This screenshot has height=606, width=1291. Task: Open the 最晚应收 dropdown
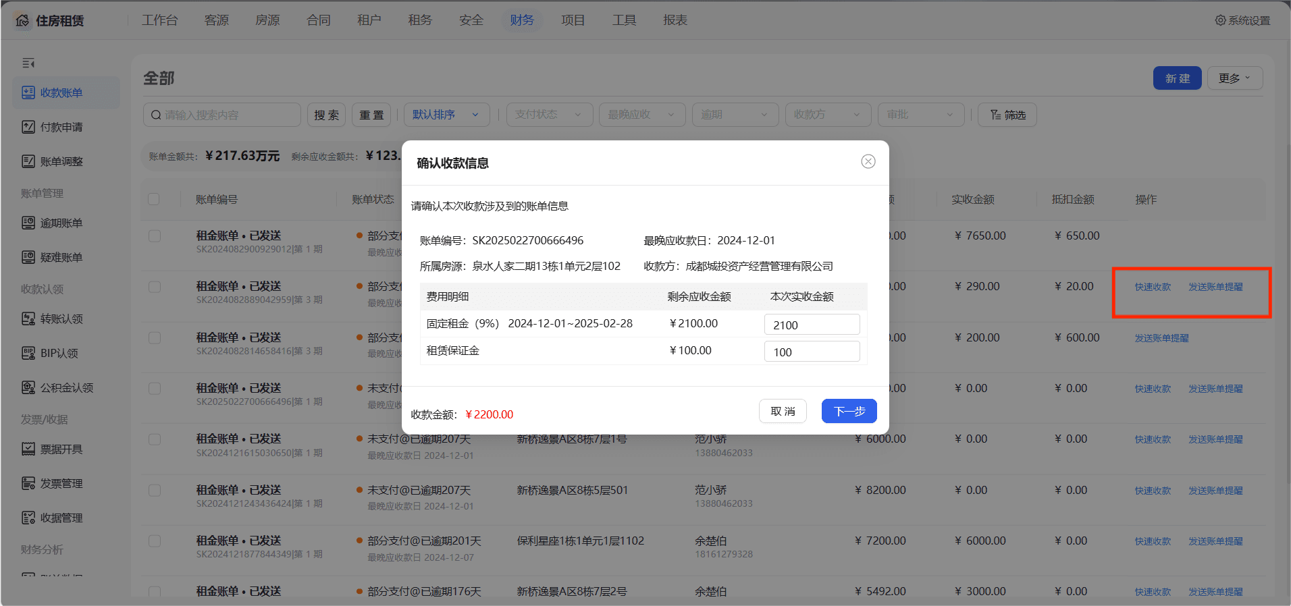(x=642, y=115)
